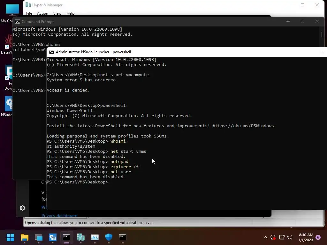Open the Action menu in Hyper-V Manager
327x245 pixels.
click(42, 13)
